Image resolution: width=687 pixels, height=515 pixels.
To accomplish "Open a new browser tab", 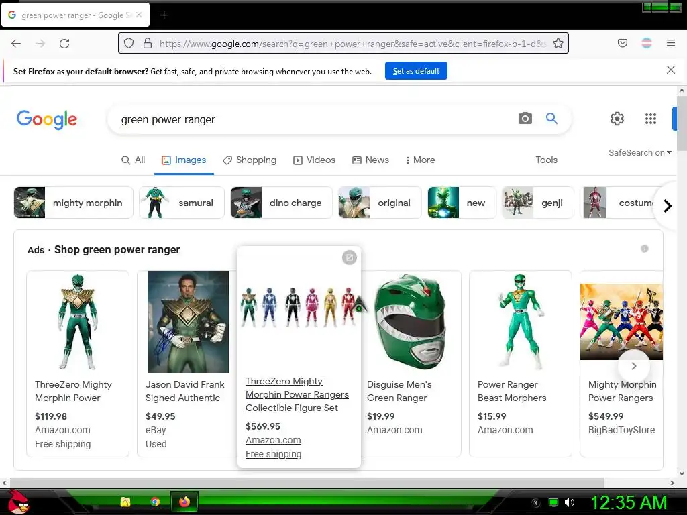I will pyautogui.click(x=164, y=15).
